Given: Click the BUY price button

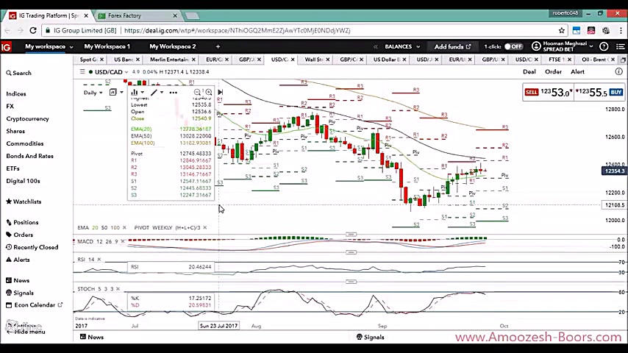Looking at the screenshot, I should (599, 93).
